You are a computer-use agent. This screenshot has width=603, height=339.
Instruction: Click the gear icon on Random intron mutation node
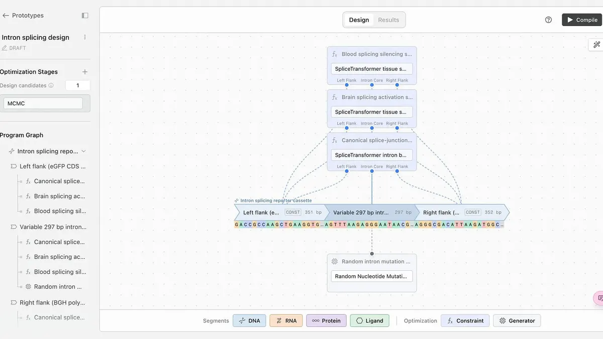335,261
